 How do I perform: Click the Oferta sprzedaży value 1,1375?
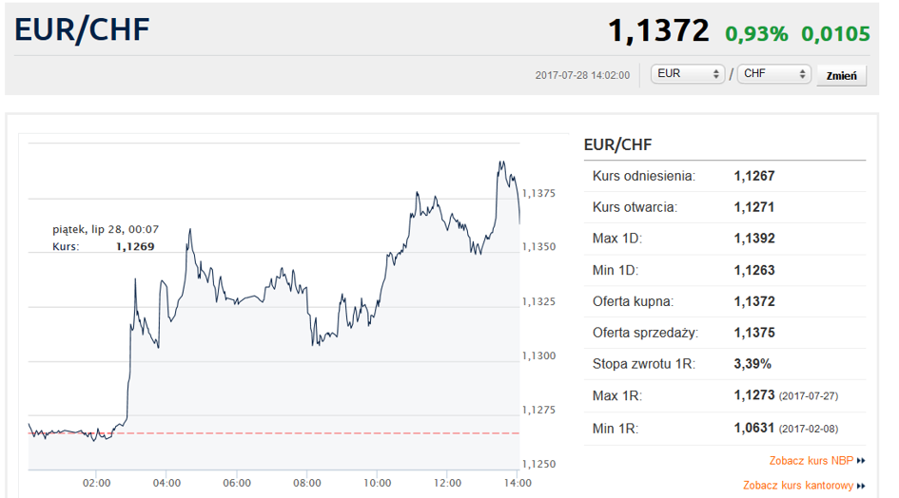pos(754,333)
